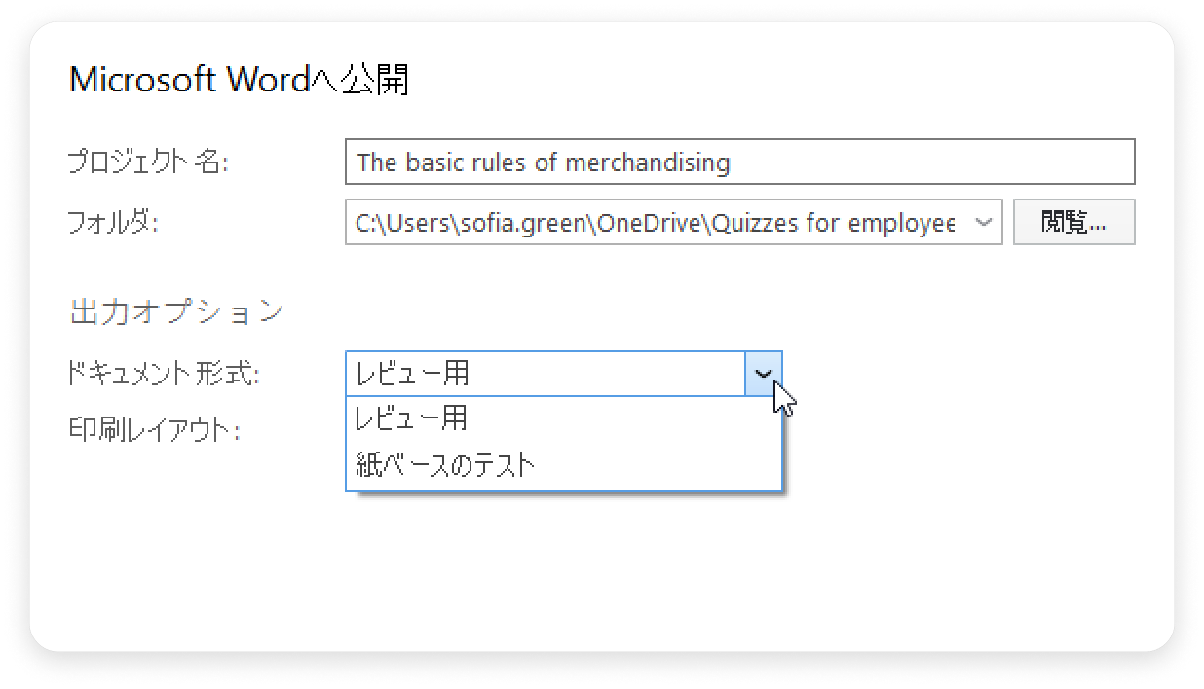The width and height of the screenshot is (1204, 689).
Task: Click the OneDrive segment of folder path
Action: pyautogui.click(x=651, y=223)
